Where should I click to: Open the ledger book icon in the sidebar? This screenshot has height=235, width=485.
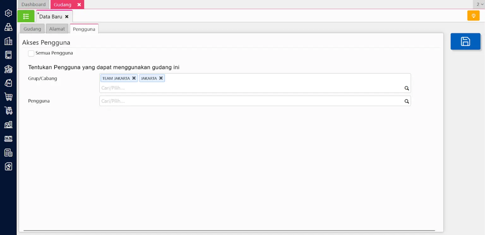(x=8, y=55)
